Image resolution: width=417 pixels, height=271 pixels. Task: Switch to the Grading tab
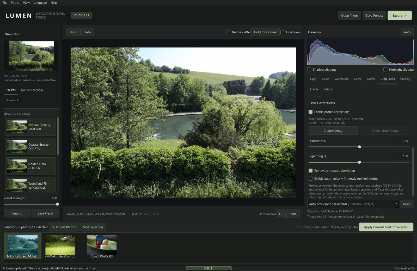(405, 79)
